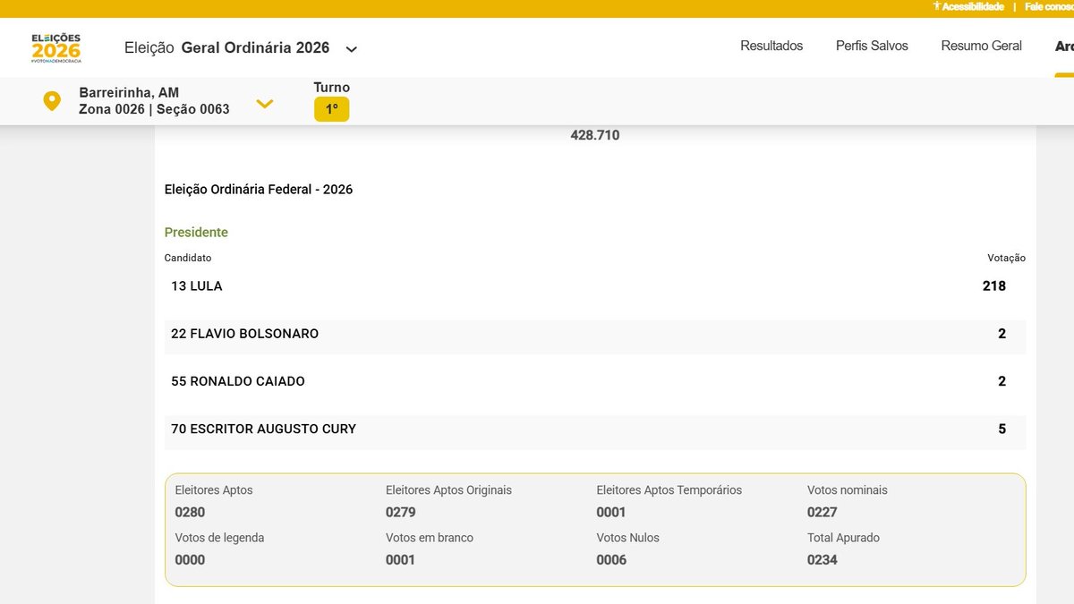Open the Resumo Geral tab
Screen dimensions: 1074x604
tap(981, 46)
